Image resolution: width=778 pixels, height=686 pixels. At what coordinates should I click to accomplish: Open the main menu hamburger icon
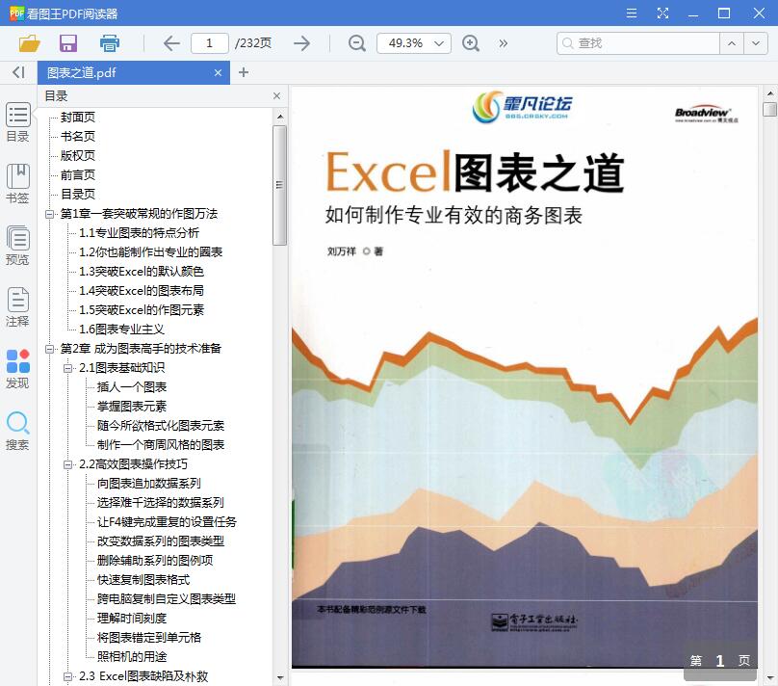[631, 13]
